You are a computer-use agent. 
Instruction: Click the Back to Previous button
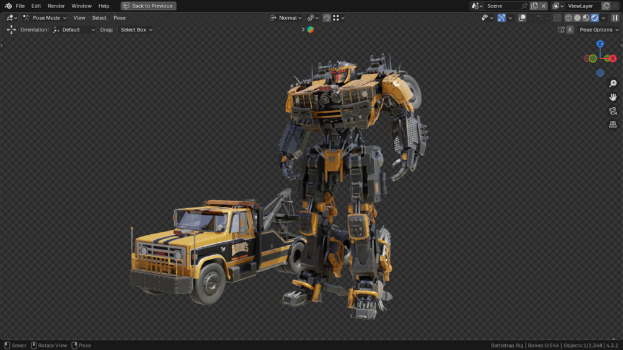pos(148,6)
